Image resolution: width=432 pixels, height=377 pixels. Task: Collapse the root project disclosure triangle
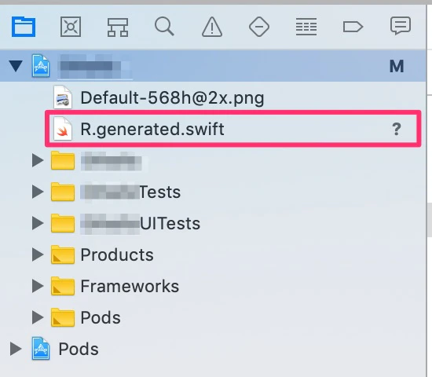tap(16, 66)
